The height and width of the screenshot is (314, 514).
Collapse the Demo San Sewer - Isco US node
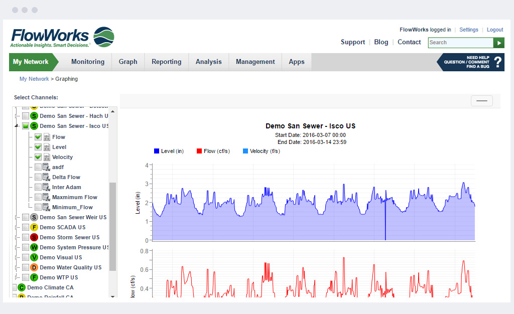[17, 126]
